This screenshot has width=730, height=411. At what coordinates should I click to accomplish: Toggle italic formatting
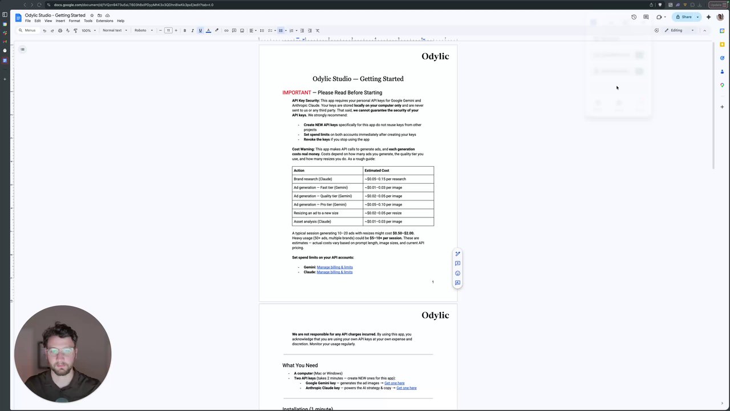(192, 30)
